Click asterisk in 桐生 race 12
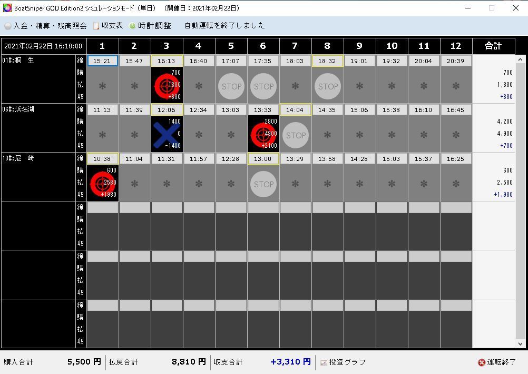The image size is (528, 374). pos(456,86)
